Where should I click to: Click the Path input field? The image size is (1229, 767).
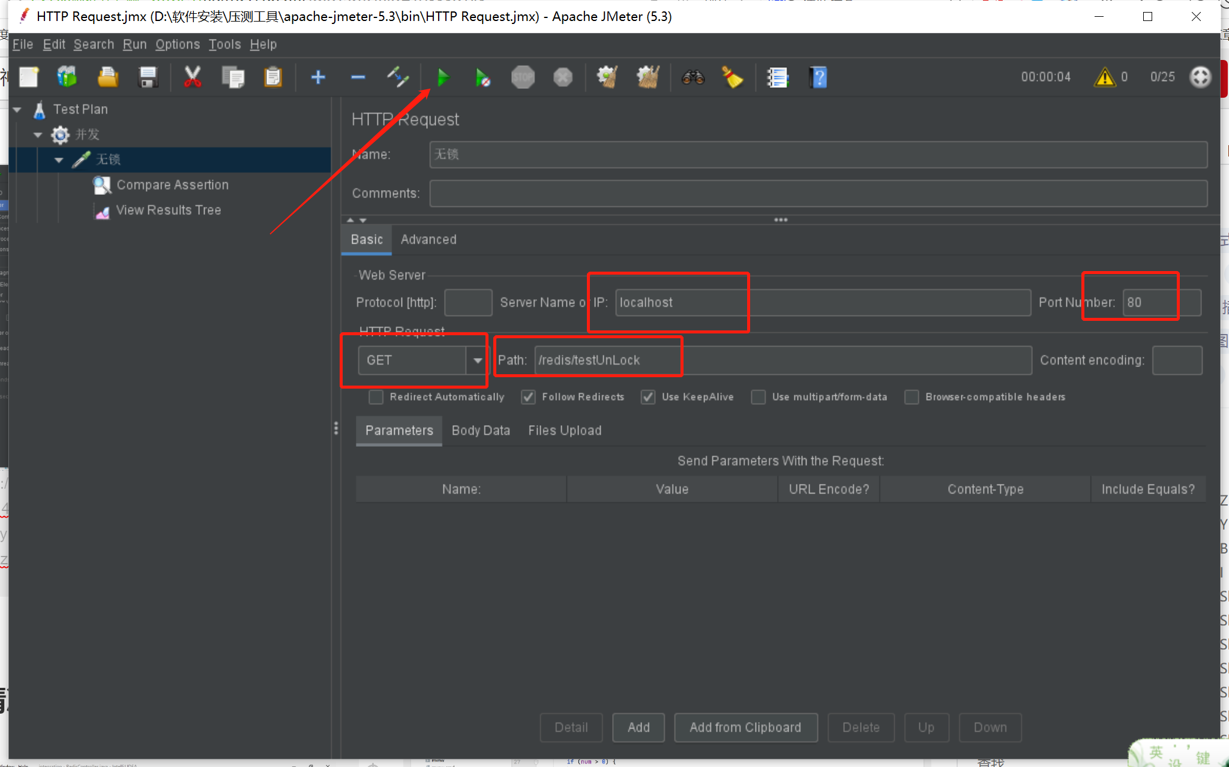pyautogui.click(x=780, y=360)
